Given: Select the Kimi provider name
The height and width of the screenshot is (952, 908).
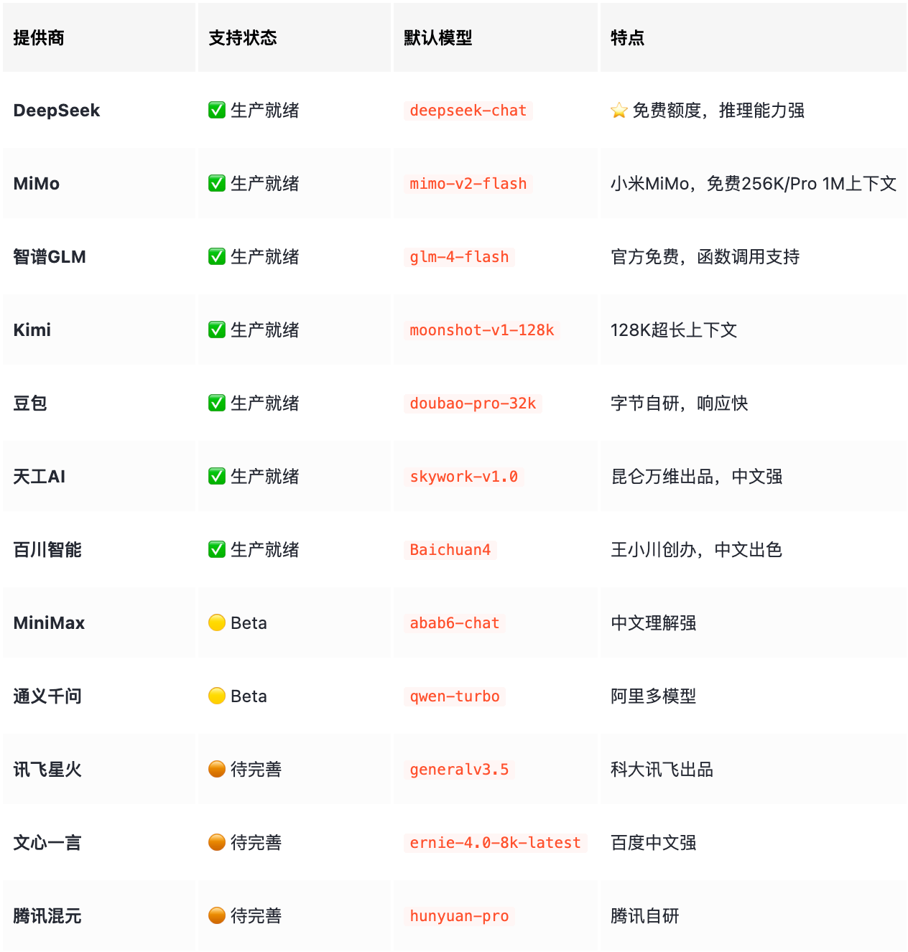Looking at the screenshot, I should click(x=32, y=330).
